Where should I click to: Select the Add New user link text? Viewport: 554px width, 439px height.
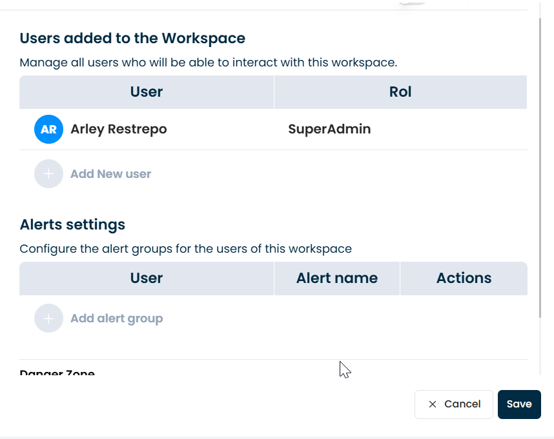[110, 174]
